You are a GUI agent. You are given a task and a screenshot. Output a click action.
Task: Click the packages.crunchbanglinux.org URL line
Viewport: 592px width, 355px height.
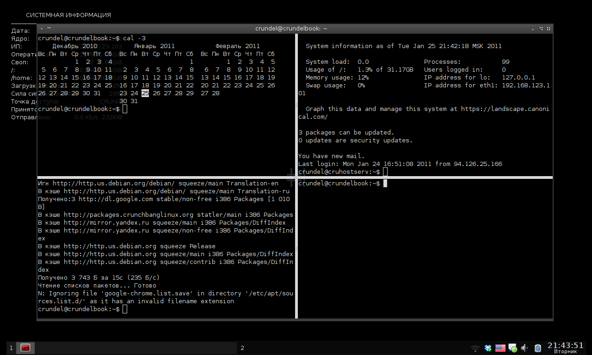166,215
